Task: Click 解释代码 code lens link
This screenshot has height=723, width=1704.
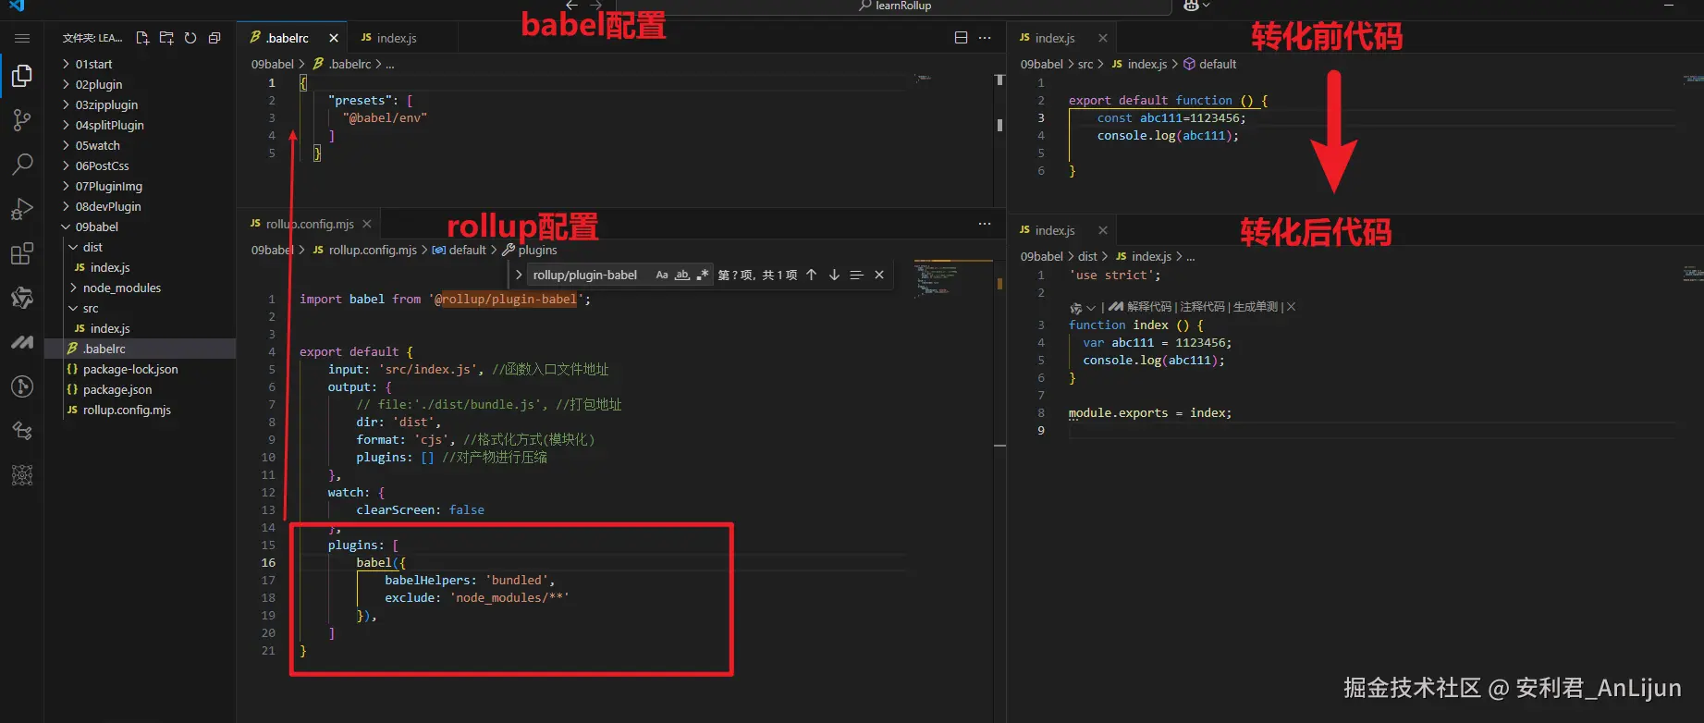Action: click(x=1149, y=307)
